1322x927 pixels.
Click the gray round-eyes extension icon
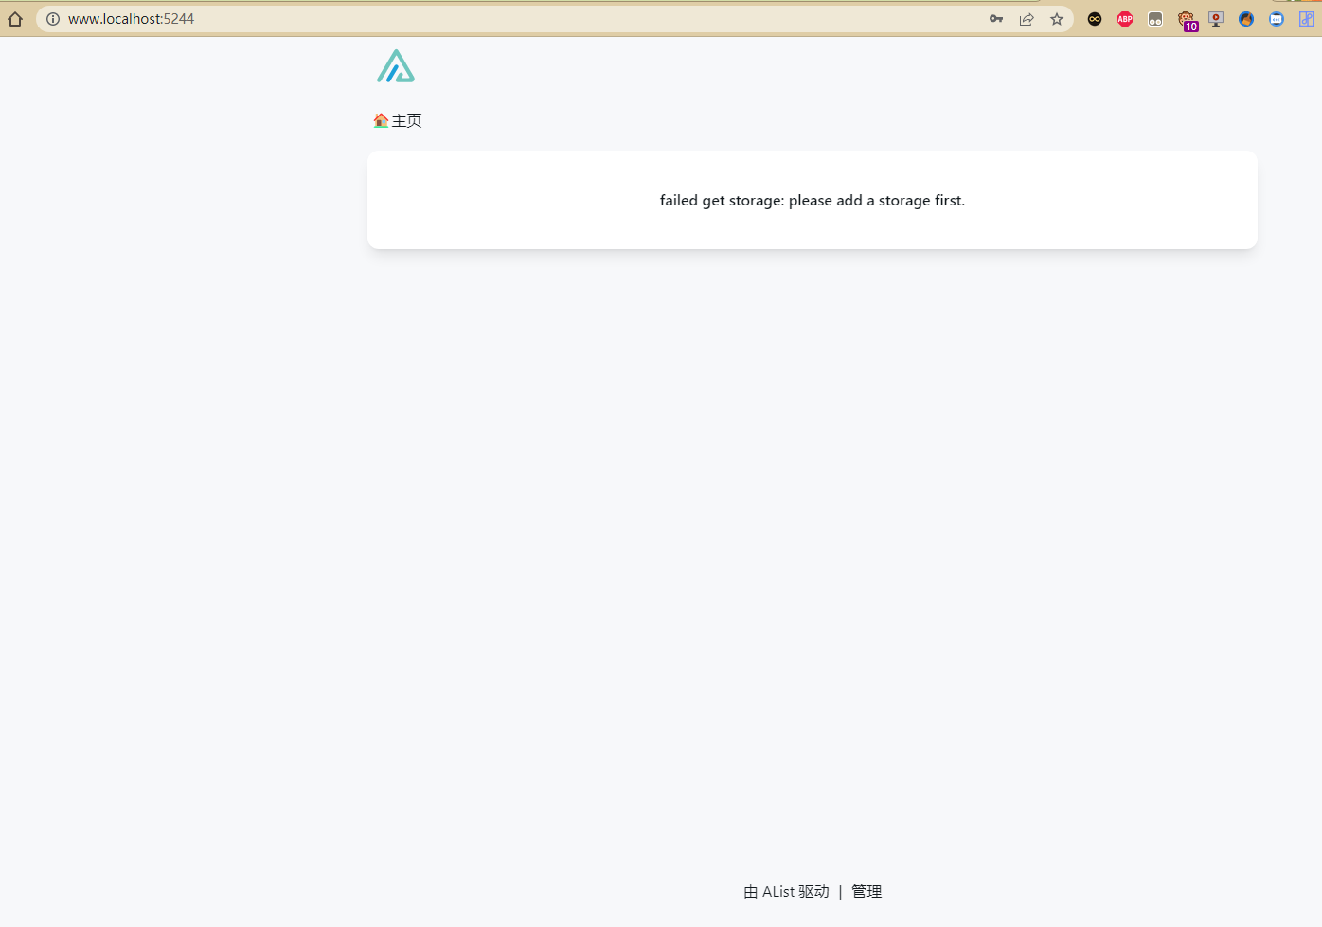(1154, 18)
